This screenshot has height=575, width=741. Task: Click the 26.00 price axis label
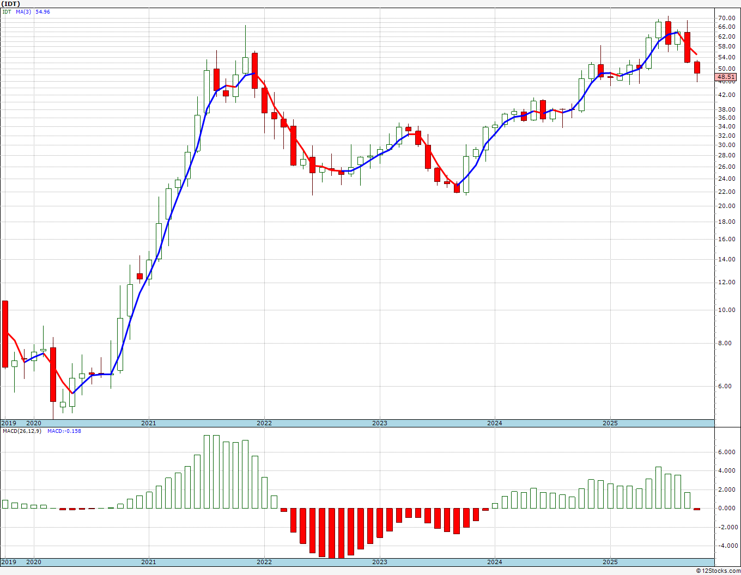pyautogui.click(x=727, y=167)
